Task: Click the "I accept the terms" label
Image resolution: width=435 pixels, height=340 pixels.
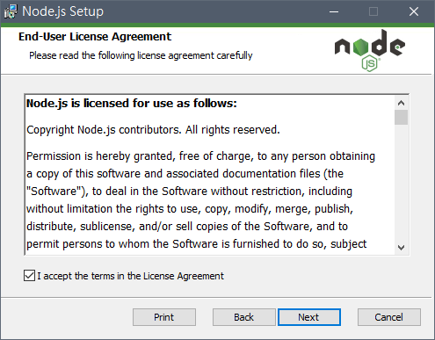Action: 130,276
